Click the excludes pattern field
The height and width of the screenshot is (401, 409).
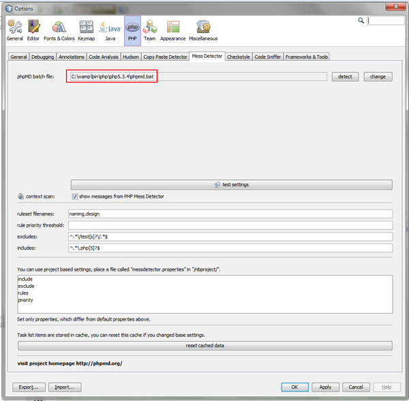(230, 237)
